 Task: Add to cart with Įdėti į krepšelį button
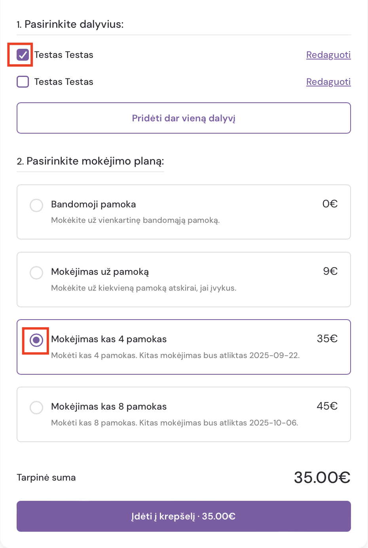click(x=184, y=516)
